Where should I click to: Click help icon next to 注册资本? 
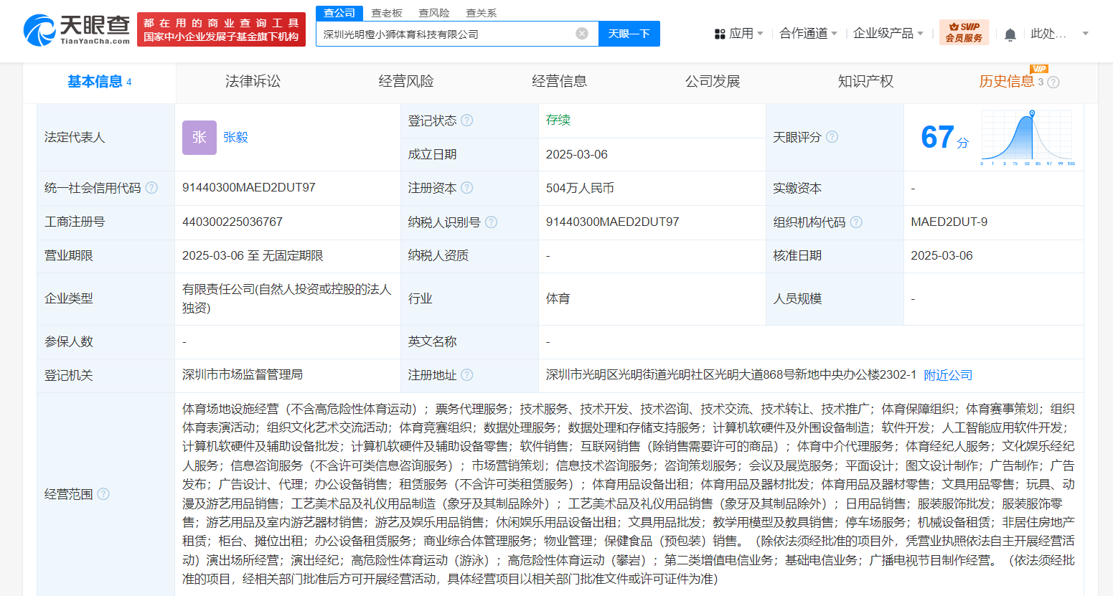467,188
